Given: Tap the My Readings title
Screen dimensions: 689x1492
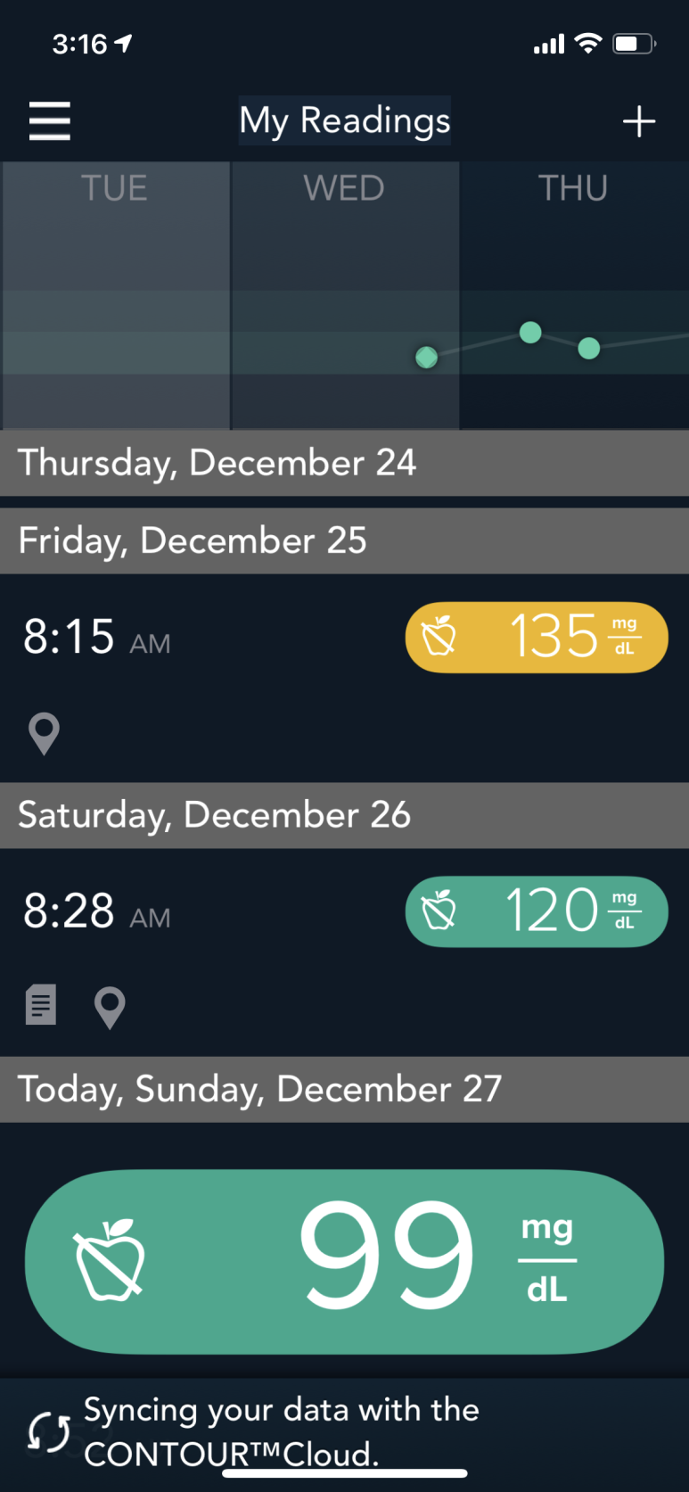Looking at the screenshot, I should tap(345, 120).
